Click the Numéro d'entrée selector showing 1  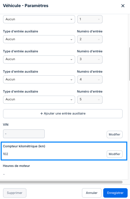click(x=90, y=19)
